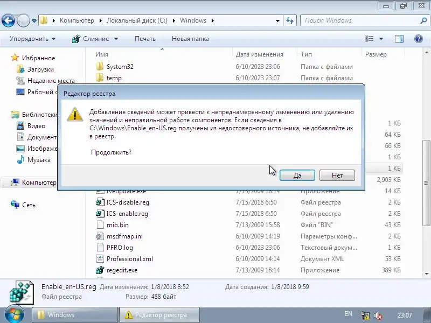Click the greyed Forward navigation arrow
The height and width of the screenshot is (323, 431).
pyautogui.click(x=23, y=20)
